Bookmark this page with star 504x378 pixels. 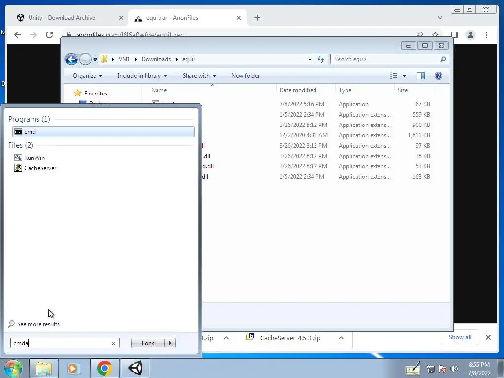(x=435, y=35)
